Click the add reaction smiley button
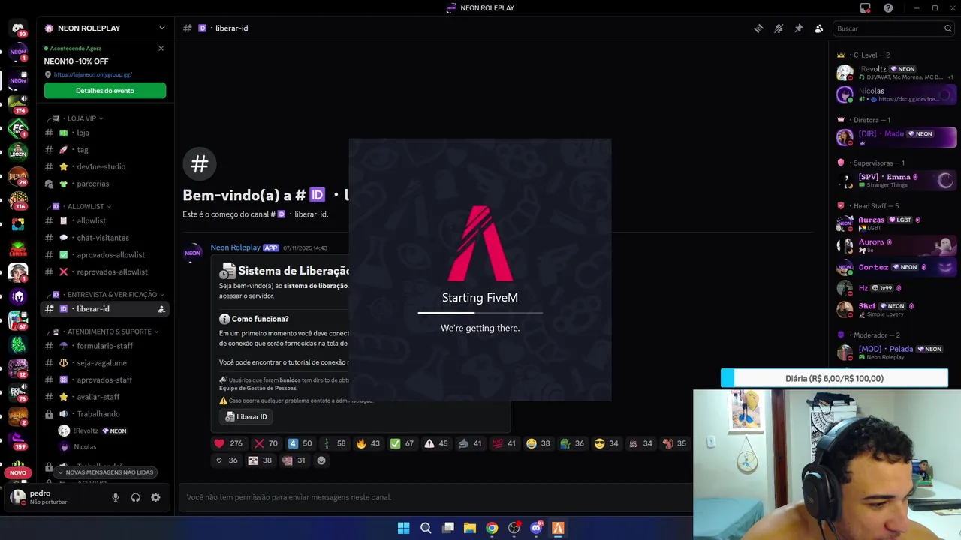Viewport: 961px width, 540px height. click(321, 460)
